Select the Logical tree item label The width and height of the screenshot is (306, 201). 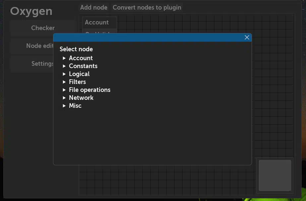79,74
